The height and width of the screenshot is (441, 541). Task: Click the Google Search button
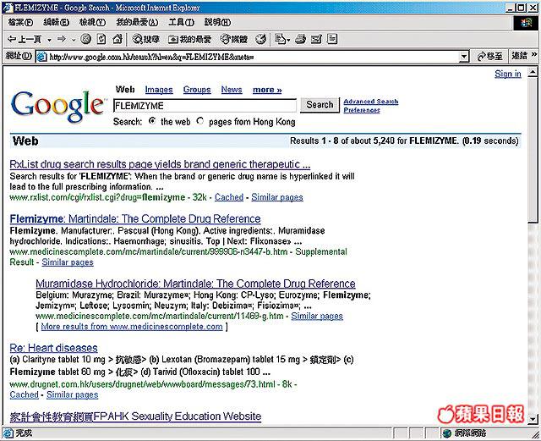click(x=320, y=105)
